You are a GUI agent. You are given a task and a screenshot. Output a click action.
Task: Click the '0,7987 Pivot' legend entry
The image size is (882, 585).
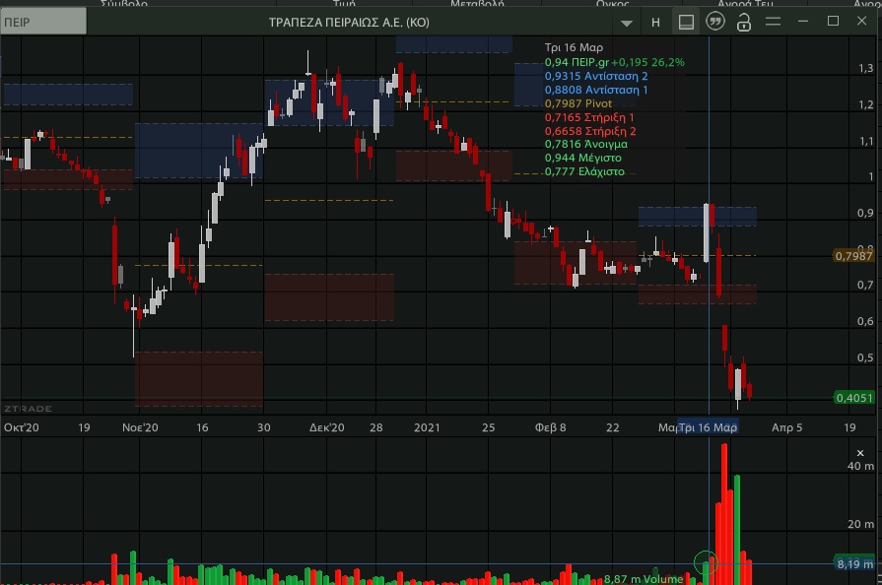[577, 103]
